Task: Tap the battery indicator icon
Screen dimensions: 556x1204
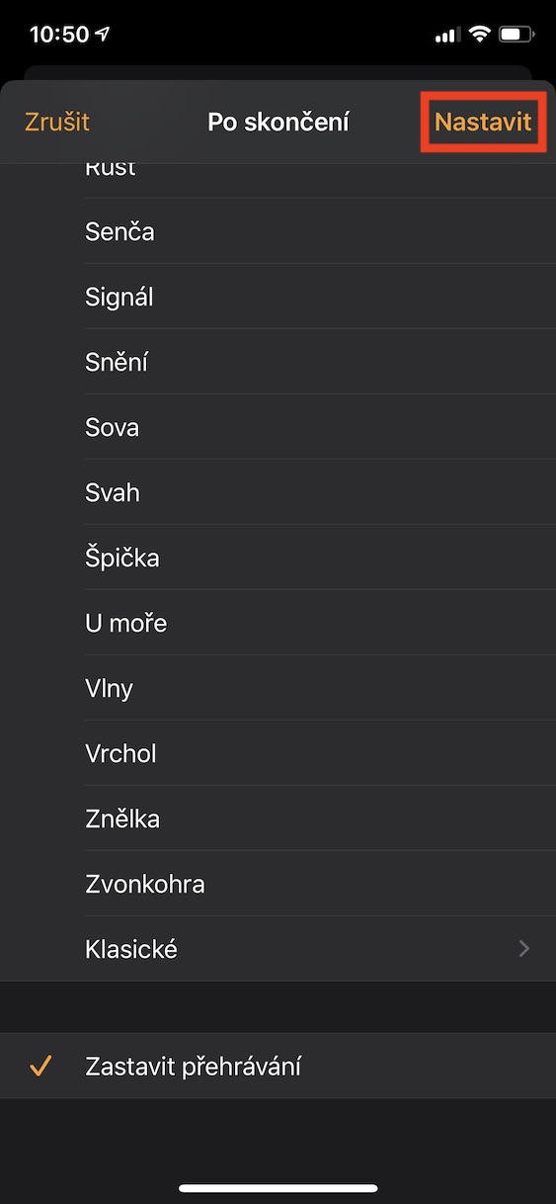Action: [x=517, y=35]
